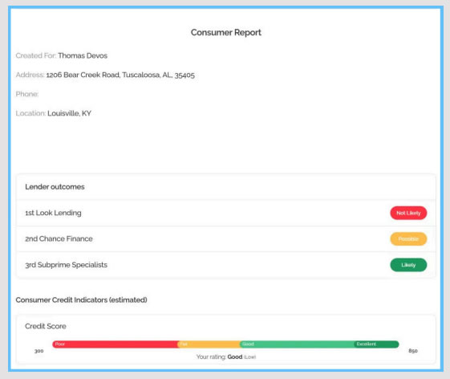
Task: Click the Phone label
Action: tap(27, 94)
